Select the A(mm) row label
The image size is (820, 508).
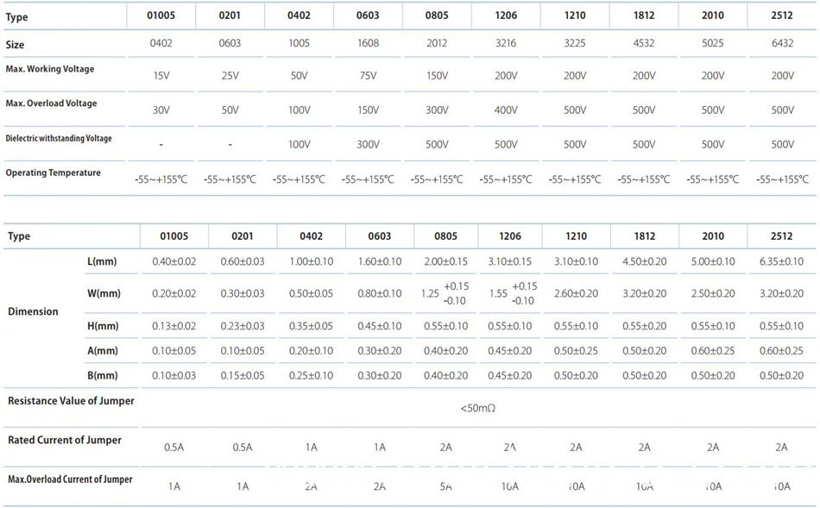point(103,351)
